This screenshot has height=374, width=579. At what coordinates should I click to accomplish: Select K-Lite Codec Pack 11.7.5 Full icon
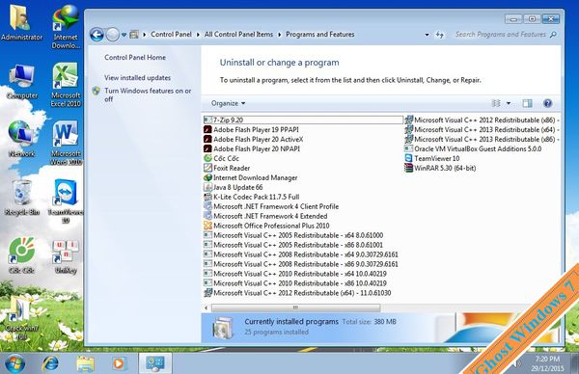(207, 197)
